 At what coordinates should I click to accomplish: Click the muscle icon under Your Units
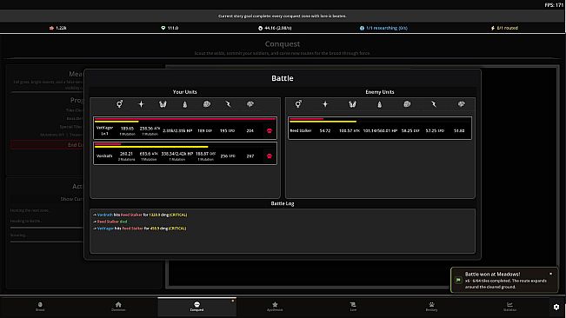pyautogui.click(x=163, y=104)
